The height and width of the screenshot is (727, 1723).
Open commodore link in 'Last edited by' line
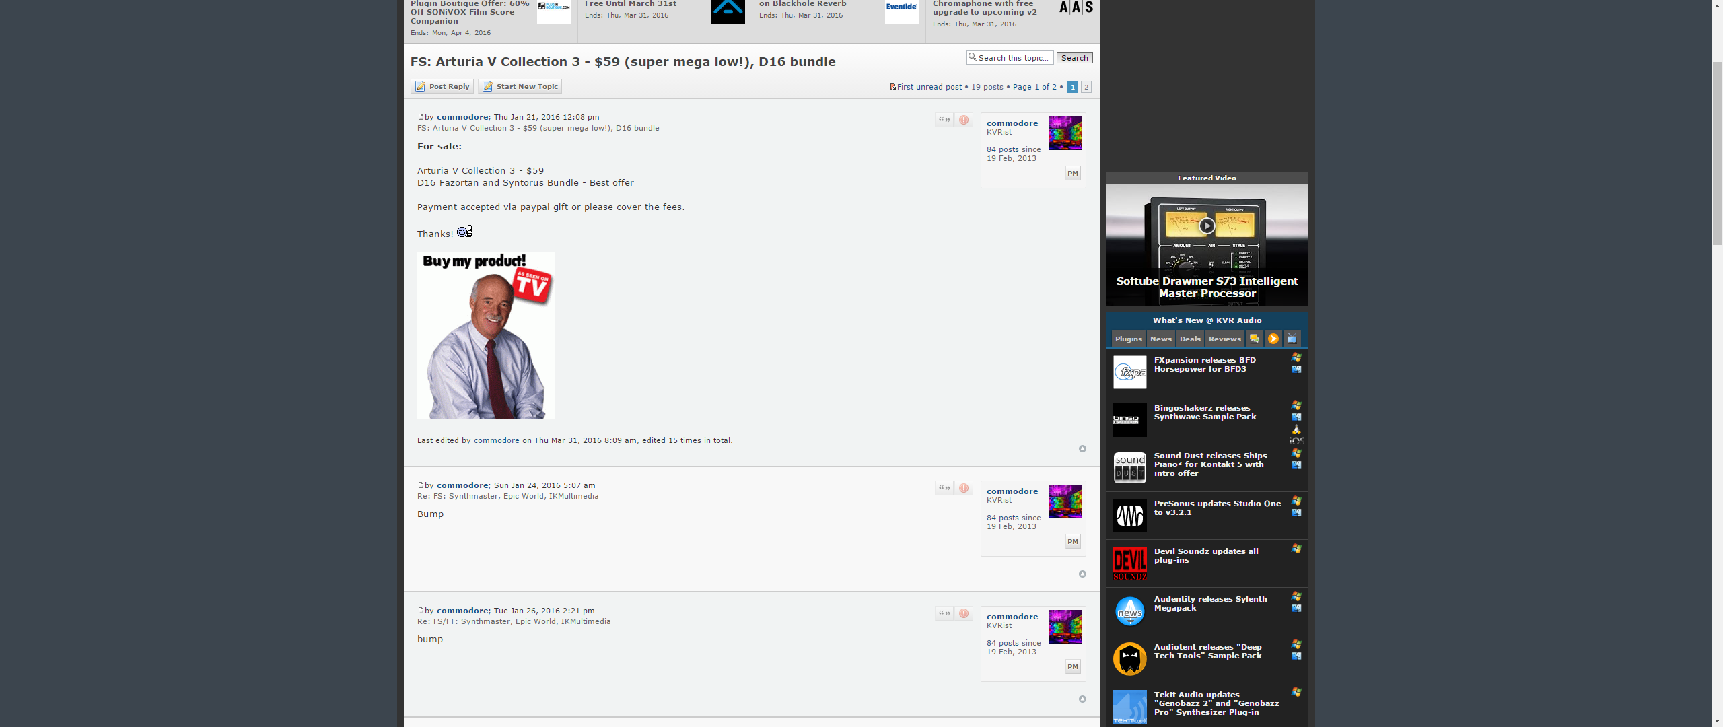tap(496, 440)
